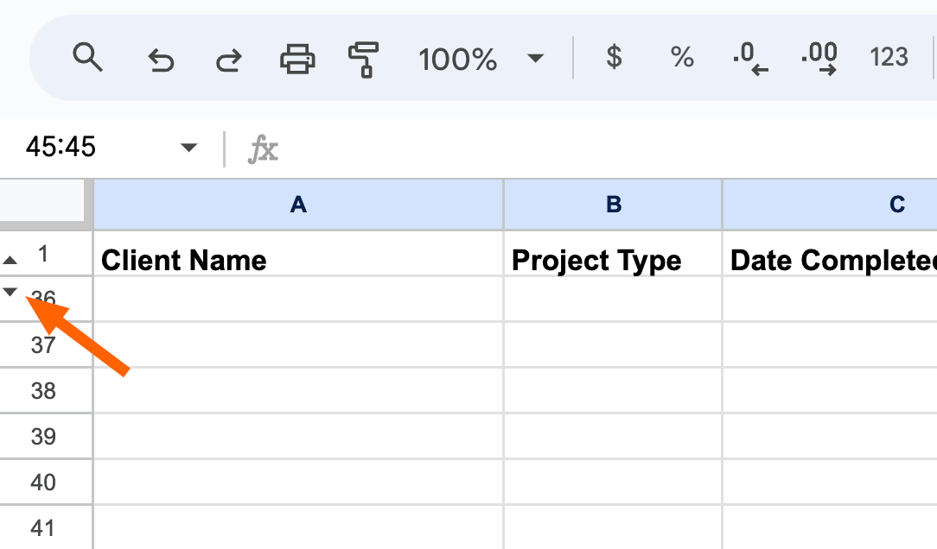937x549 pixels.
Task: Click the empty cell A37
Action: (x=298, y=345)
